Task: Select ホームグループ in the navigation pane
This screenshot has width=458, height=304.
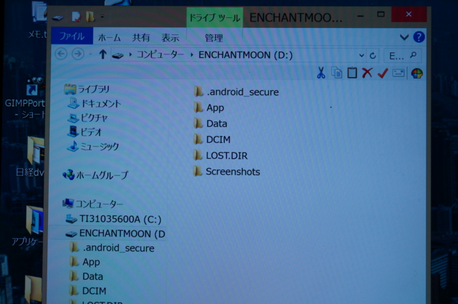Action: coord(95,175)
